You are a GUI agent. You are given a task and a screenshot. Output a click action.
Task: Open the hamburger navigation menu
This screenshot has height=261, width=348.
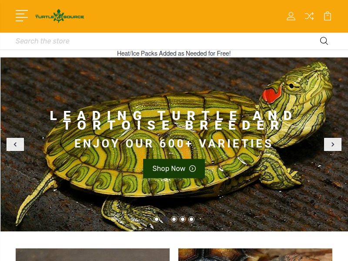coord(22,16)
